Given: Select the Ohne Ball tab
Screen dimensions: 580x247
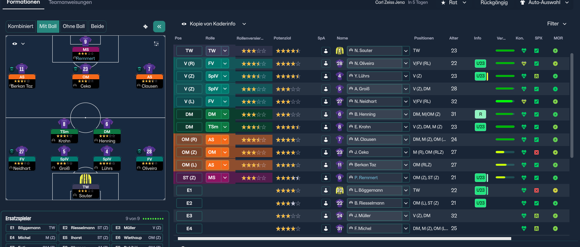Looking at the screenshot, I should point(74,26).
